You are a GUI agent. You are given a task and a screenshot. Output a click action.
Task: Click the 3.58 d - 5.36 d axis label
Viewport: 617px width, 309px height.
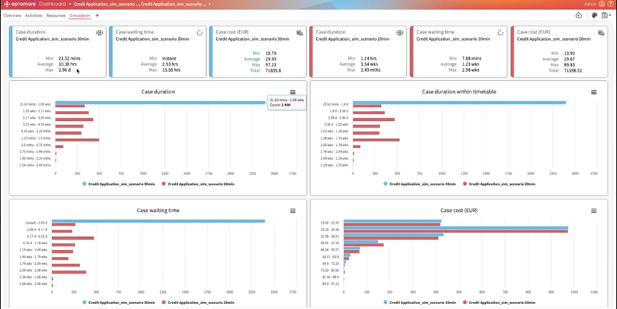pyautogui.click(x=338, y=117)
